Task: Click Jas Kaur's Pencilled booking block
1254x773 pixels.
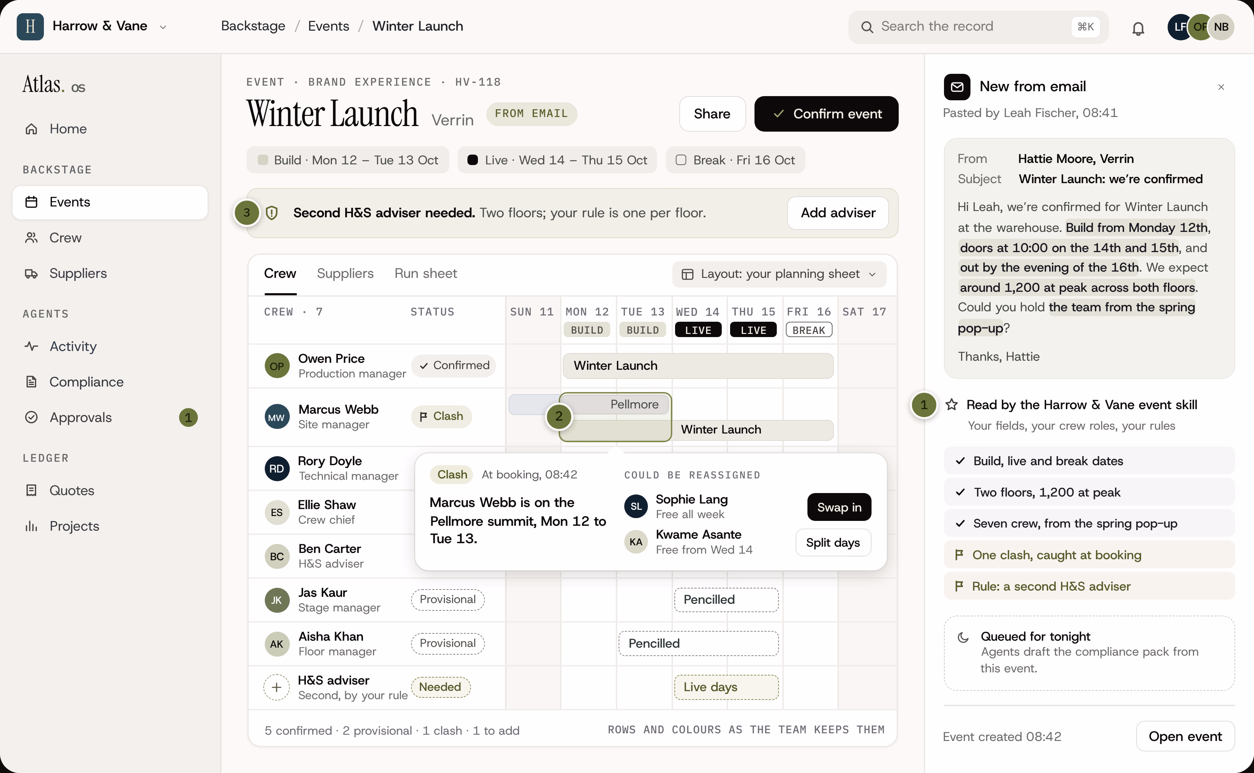Action: (x=726, y=600)
